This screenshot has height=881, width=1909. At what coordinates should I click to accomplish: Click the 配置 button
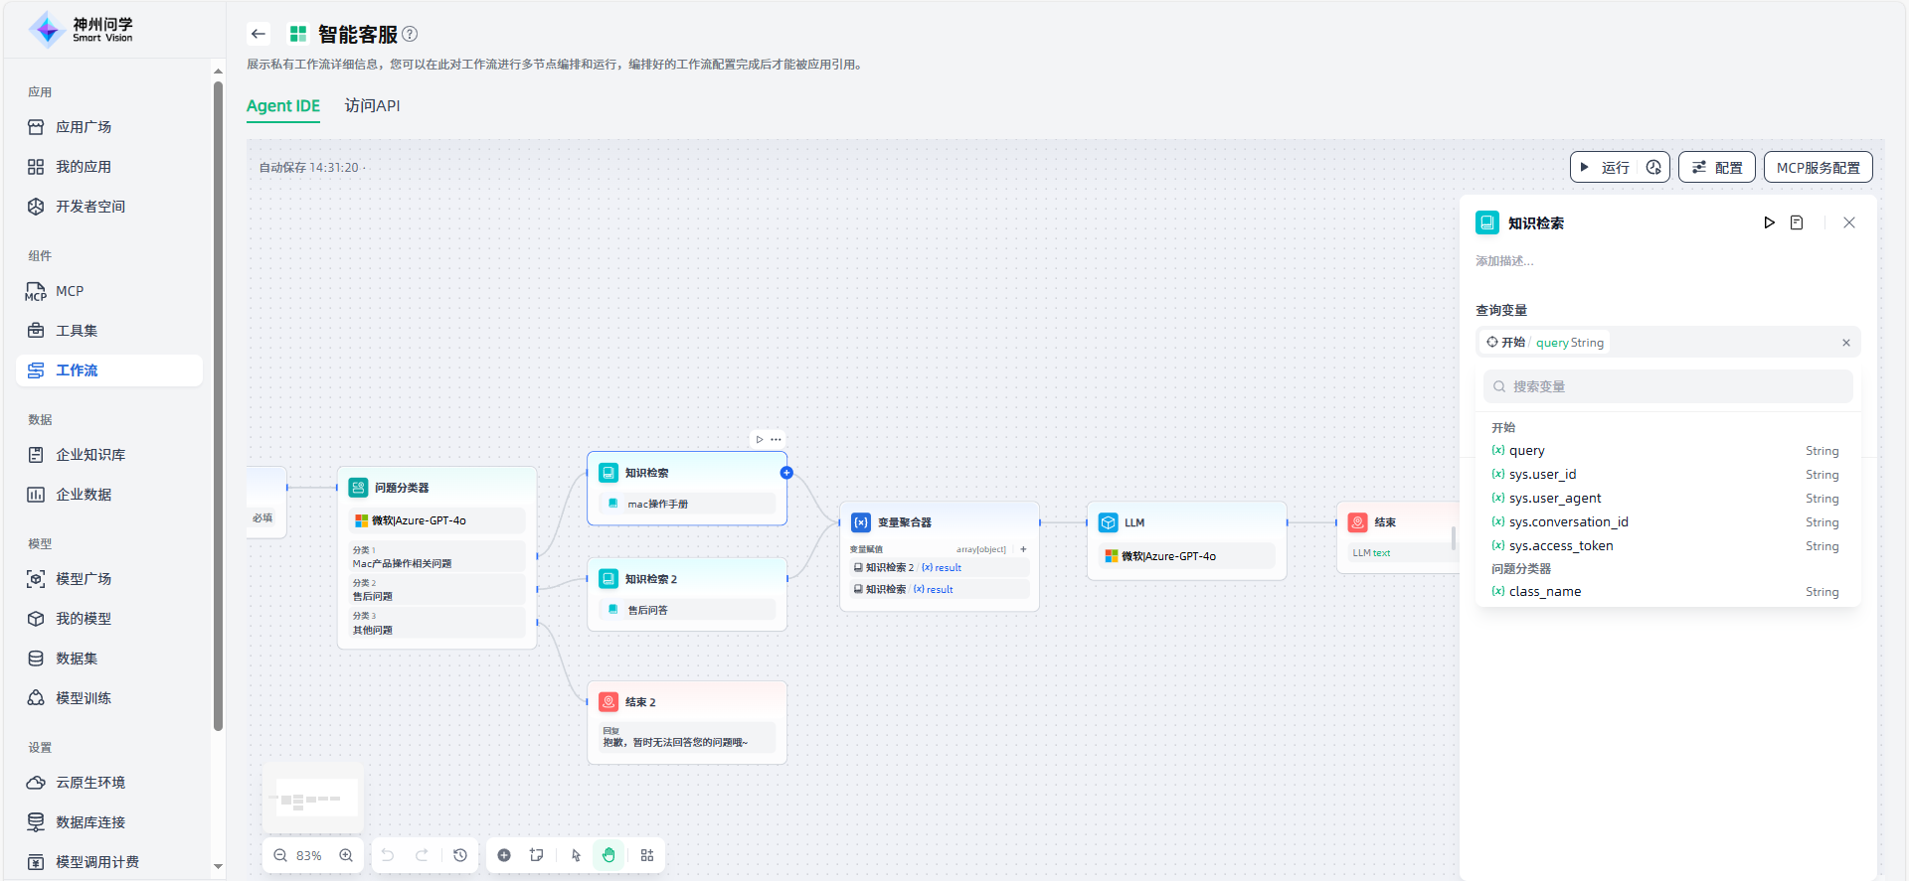coord(1717,168)
